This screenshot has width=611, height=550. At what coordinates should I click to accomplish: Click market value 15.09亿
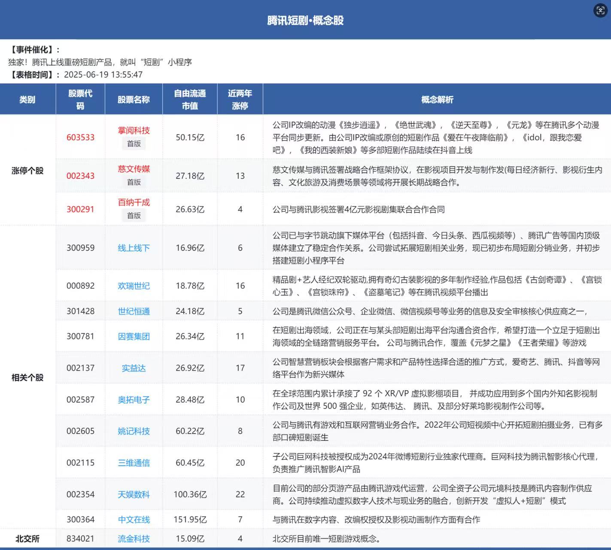(190, 539)
